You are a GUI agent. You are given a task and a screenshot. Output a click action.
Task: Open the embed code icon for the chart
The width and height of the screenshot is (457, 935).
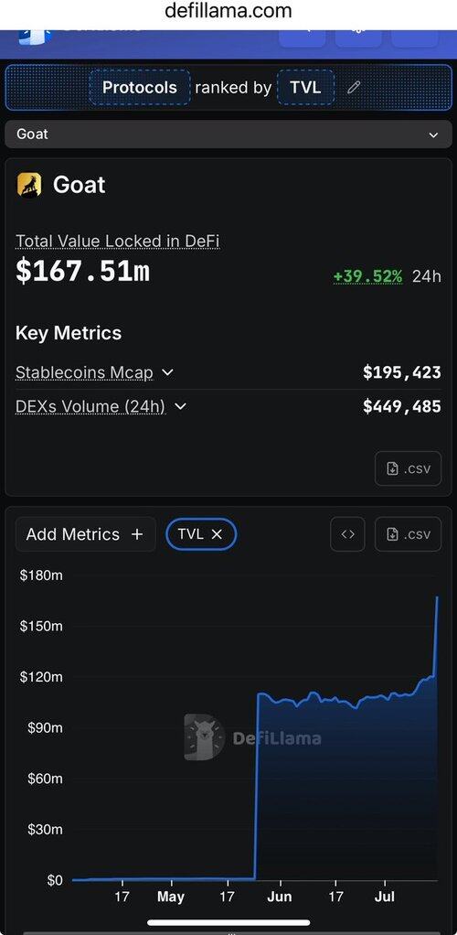click(x=348, y=534)
